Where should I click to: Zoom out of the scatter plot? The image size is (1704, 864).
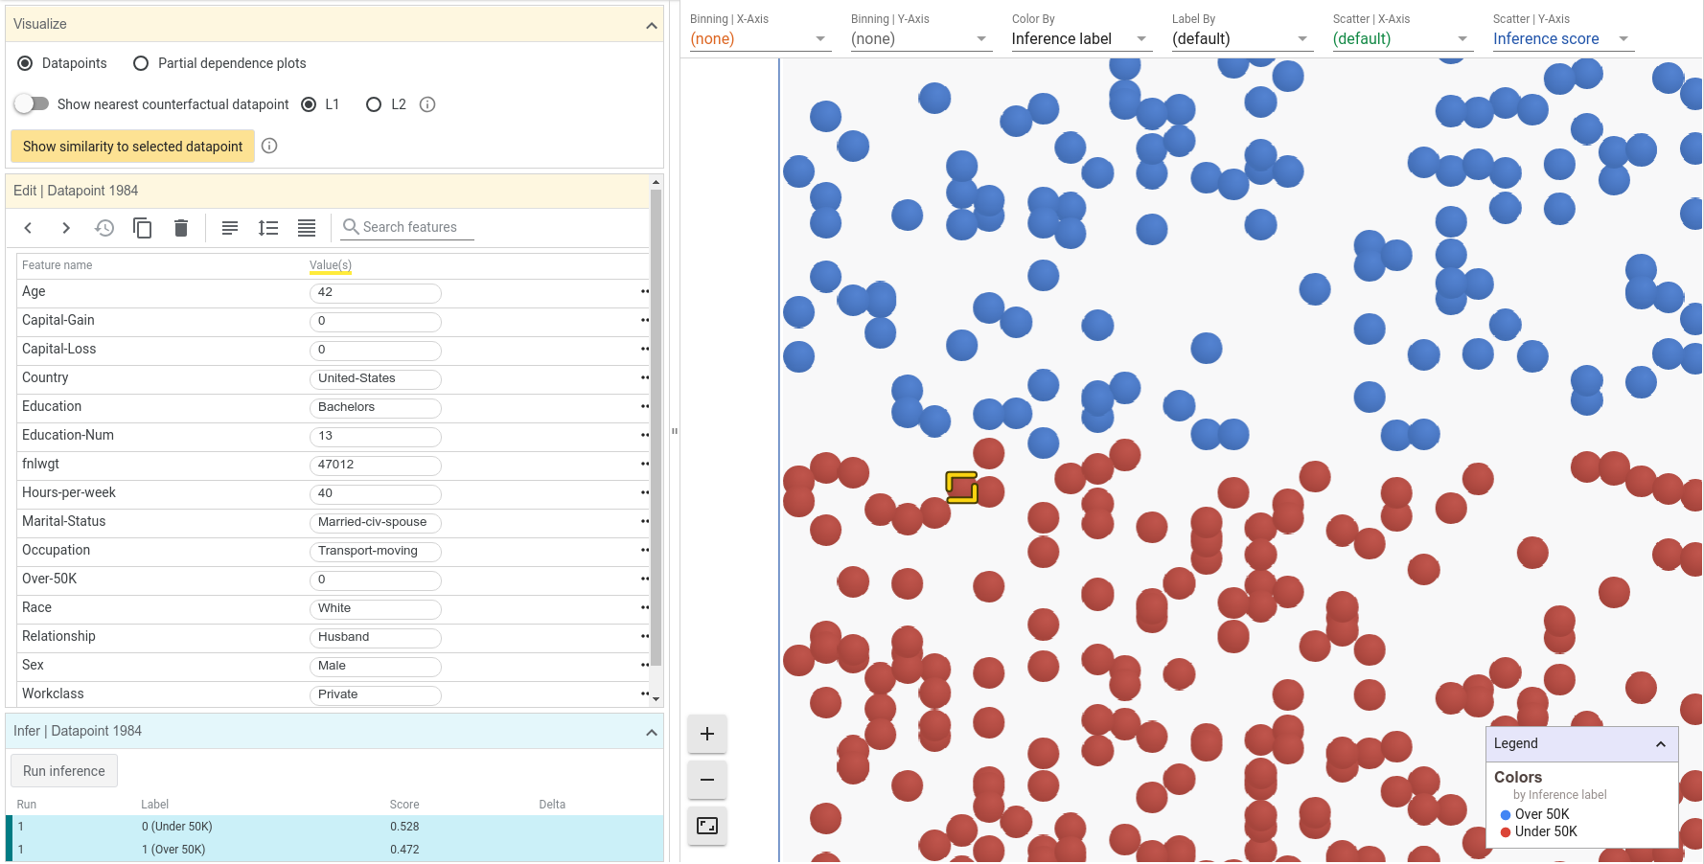pos(707,780)
